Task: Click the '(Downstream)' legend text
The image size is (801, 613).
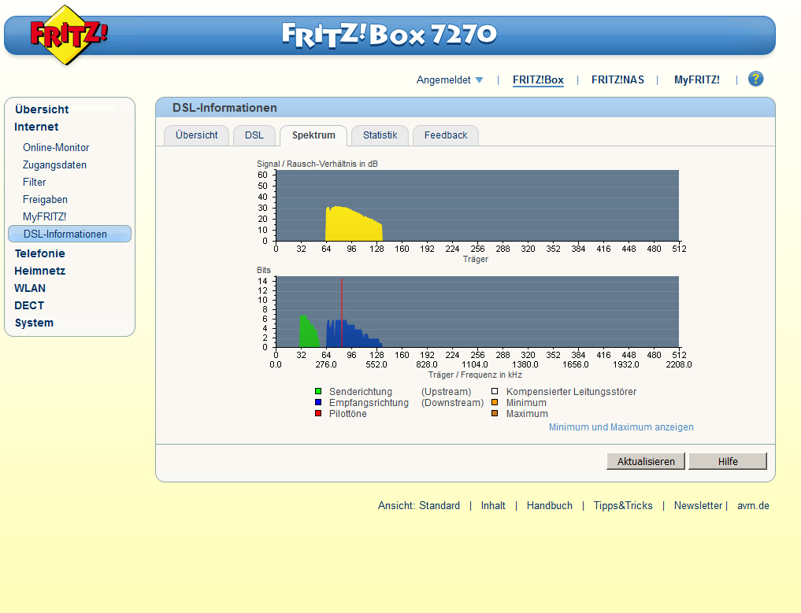Action: pyautogui.click(x=453, y=403)
